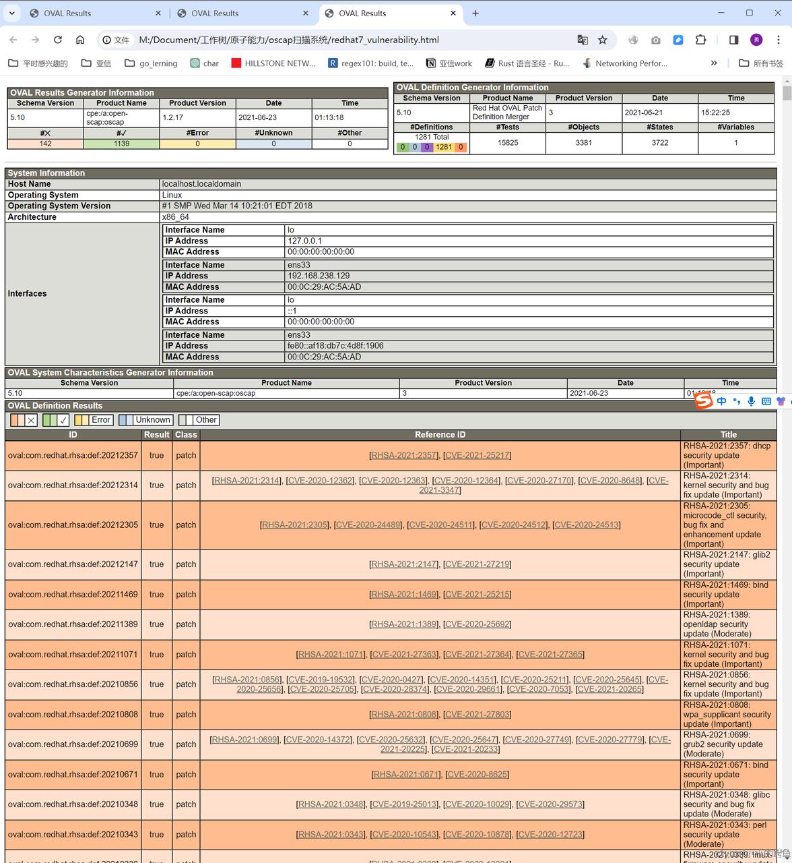Open the CVE-2021-27219 link
The width and height of the screenshot is (792, 863).
(477, 564)
